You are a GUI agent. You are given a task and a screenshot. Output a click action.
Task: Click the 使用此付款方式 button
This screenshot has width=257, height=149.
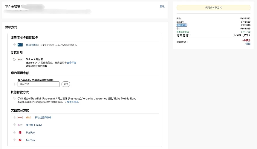[213, 7]
